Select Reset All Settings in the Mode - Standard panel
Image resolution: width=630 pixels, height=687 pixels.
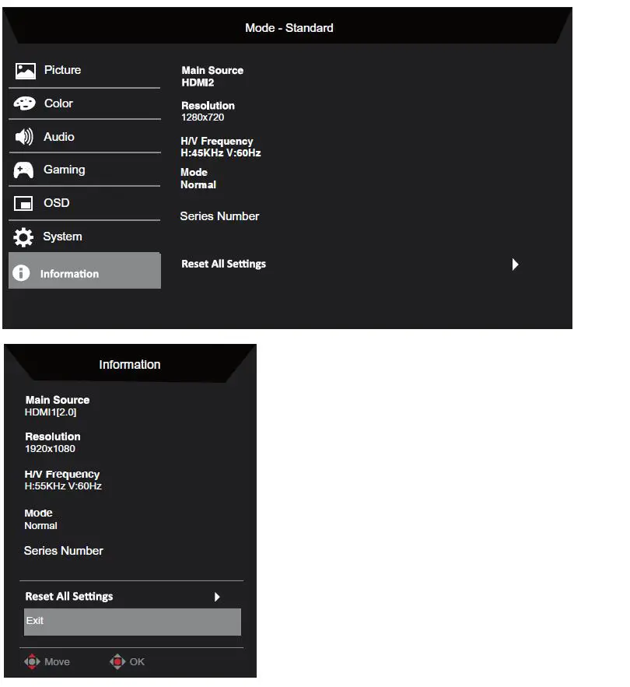coord(223,264)
